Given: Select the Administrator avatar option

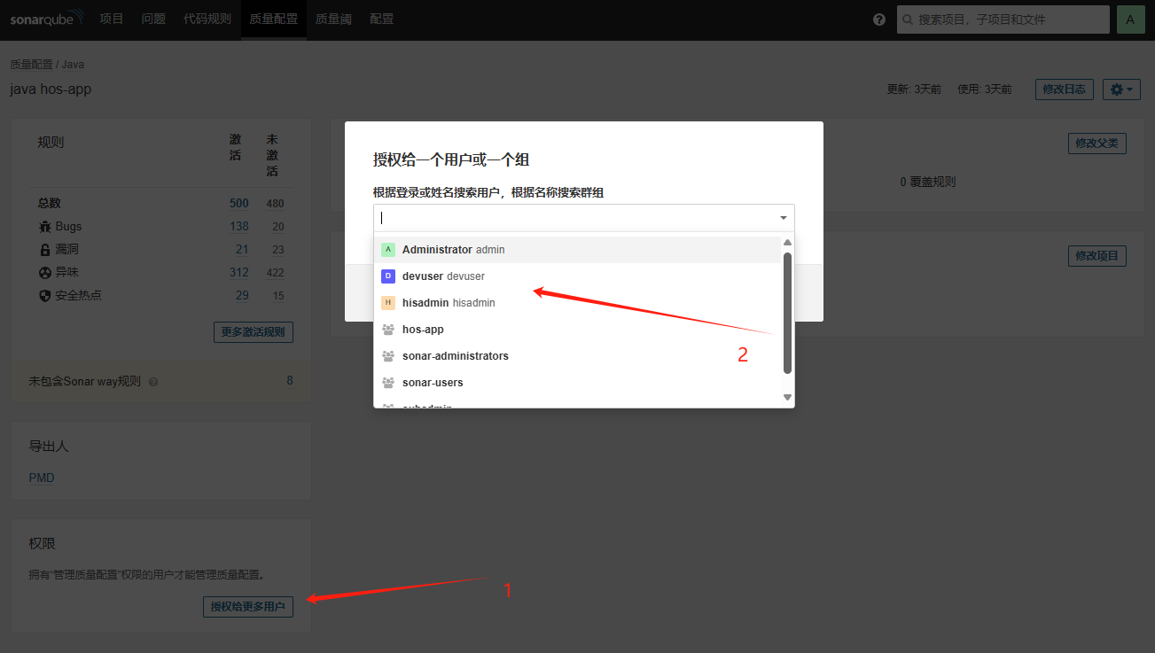Looking at the screenshot, I should click(388, 250).
